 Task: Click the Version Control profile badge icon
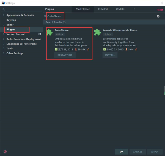[40, 34]
